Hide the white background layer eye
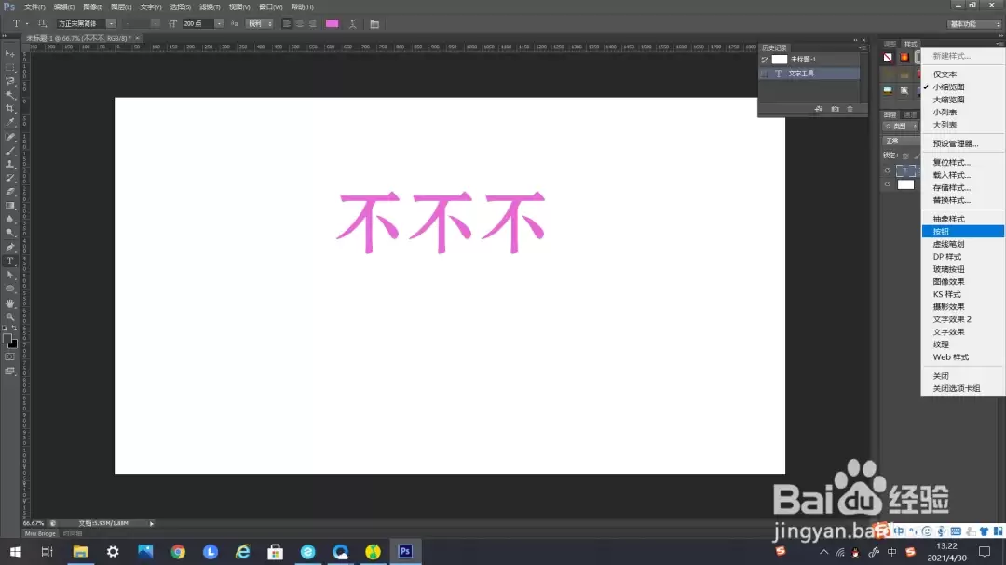 [888, 184]
